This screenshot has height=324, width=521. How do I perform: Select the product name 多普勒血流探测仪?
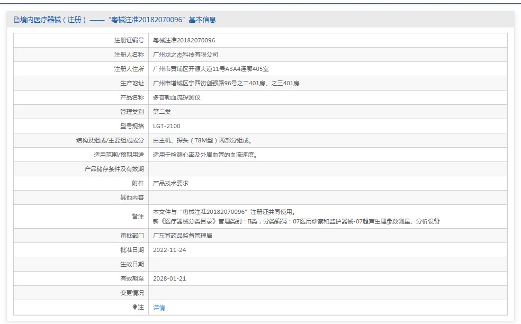pos(176,97)
